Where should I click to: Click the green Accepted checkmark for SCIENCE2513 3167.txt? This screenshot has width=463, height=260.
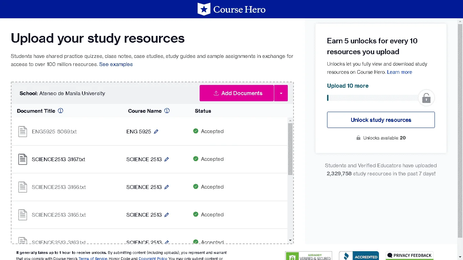point(196,159)
